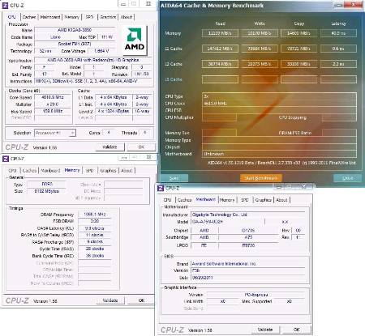365x336 pixels.
Task: Click the Multiplier value x 29.0
Action: tap(53, 104)
